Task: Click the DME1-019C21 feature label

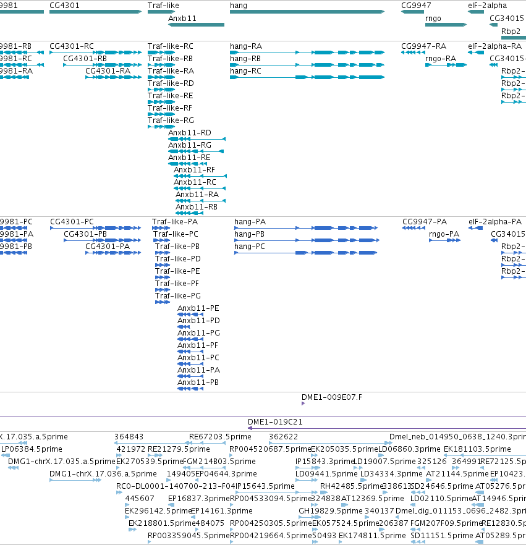Action: (x=275, y=422)
